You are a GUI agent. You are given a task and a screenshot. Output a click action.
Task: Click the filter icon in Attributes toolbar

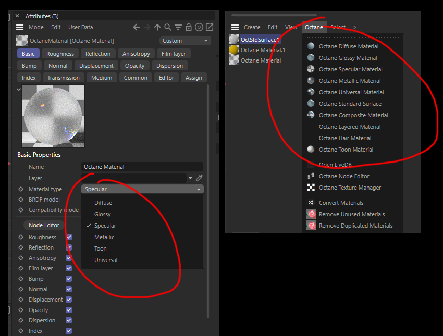pyautogui.click(x=178, y=27)
